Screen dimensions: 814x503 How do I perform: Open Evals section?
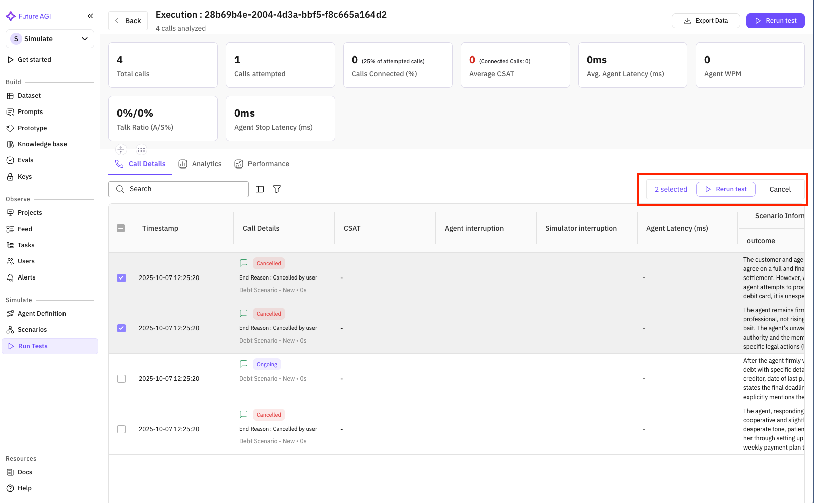pos(25,160)
